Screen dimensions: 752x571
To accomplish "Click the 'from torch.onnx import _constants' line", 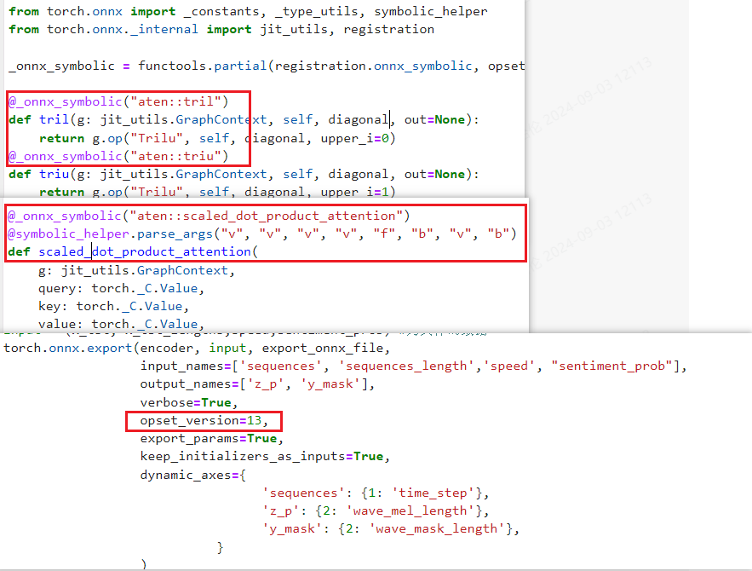I will pos(248,12).
